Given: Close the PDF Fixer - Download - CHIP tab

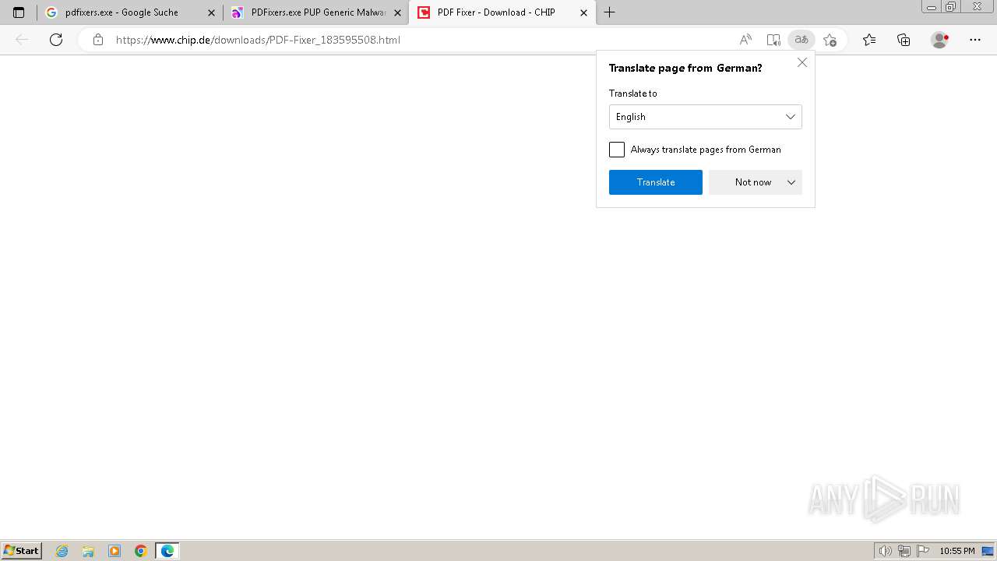Looking at the screenshot, I should click(583, 12).
